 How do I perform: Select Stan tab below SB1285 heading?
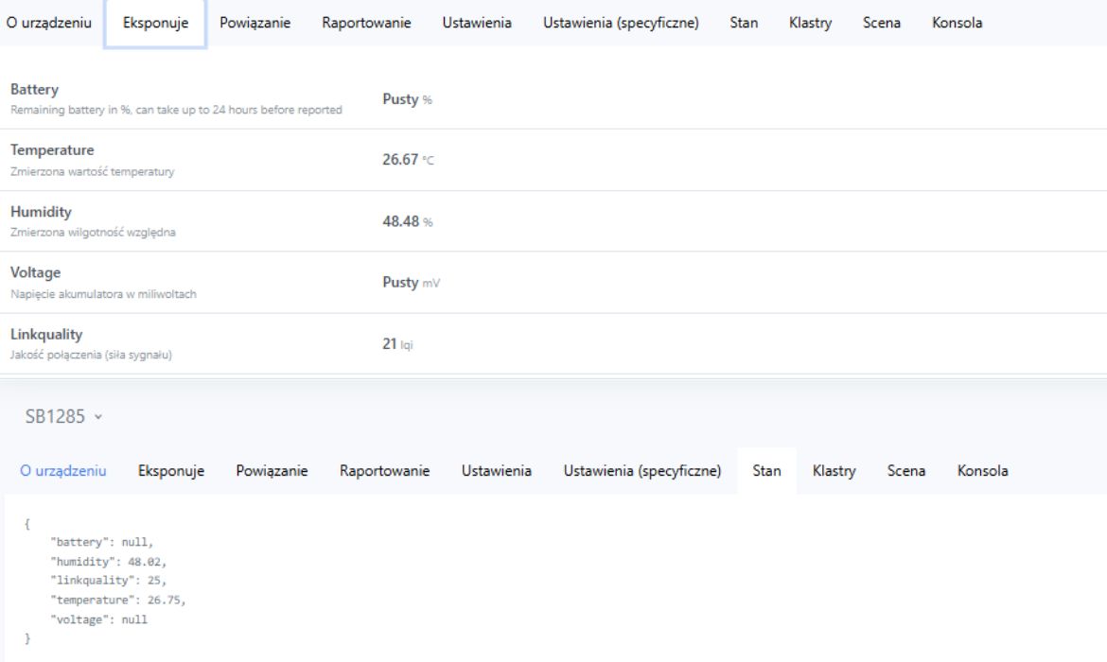click(766, 471)
